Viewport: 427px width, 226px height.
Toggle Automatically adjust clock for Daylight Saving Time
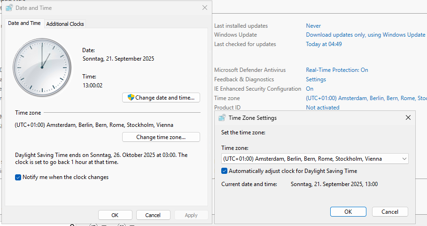point(225,171)
